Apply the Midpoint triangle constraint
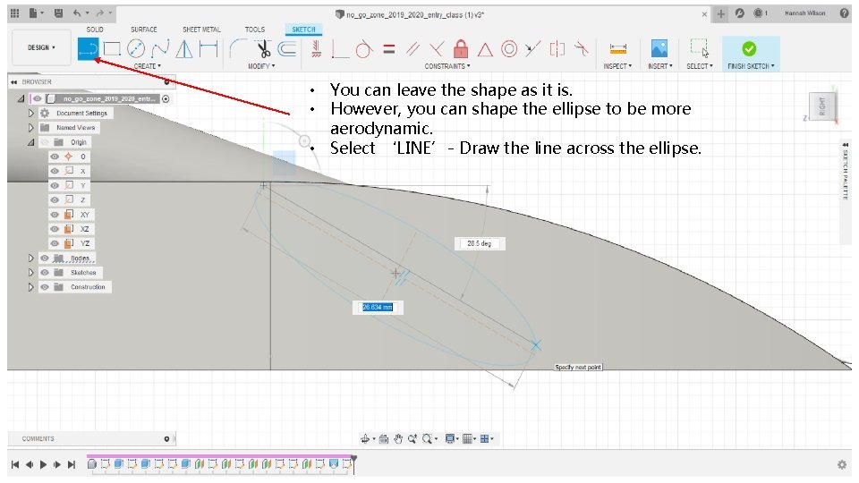The image size is (859, 483). coord(485,50)
